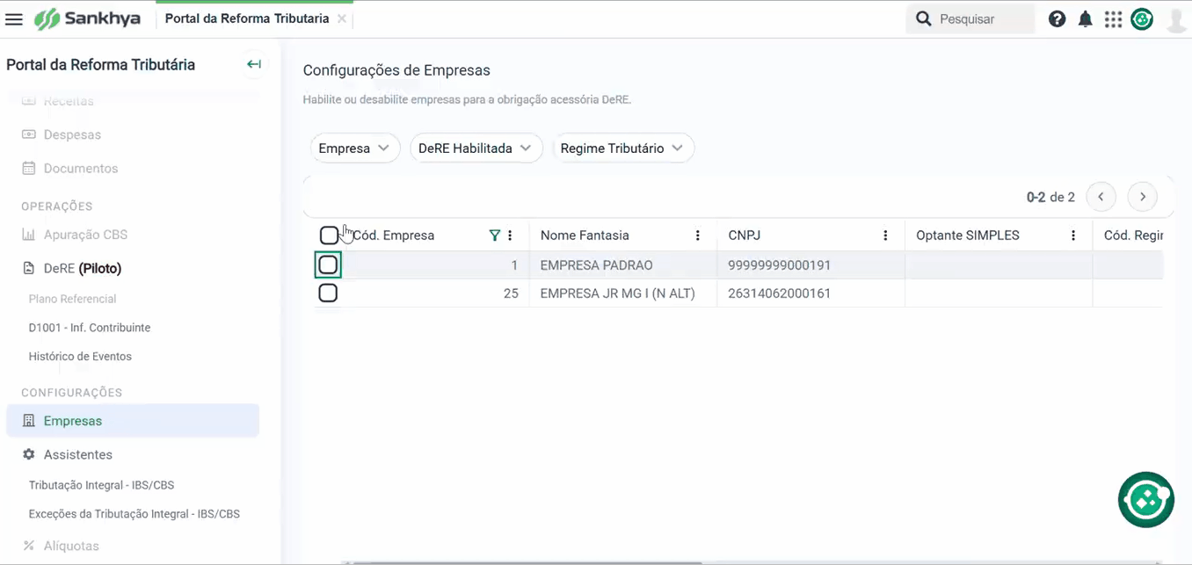Open the notifications bell
Viewport: 1192px width, 565px height.
click(x=1086, y=18)
